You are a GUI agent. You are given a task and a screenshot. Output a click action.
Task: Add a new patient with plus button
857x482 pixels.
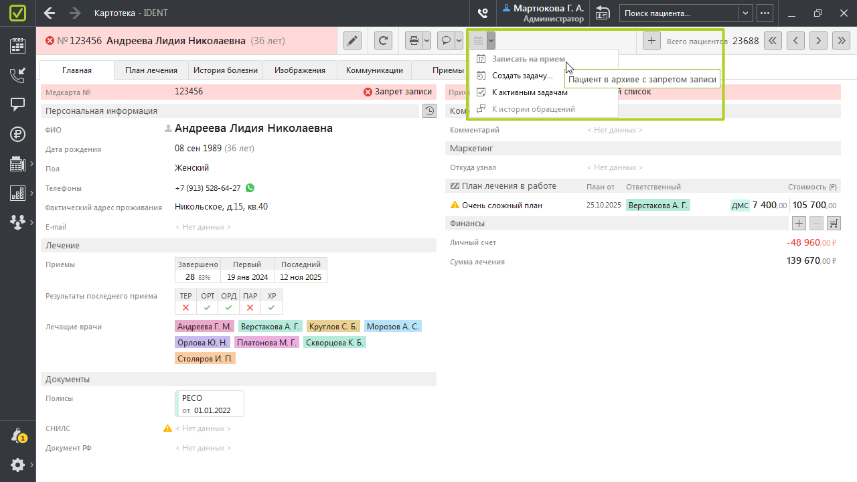click(651, 41)
